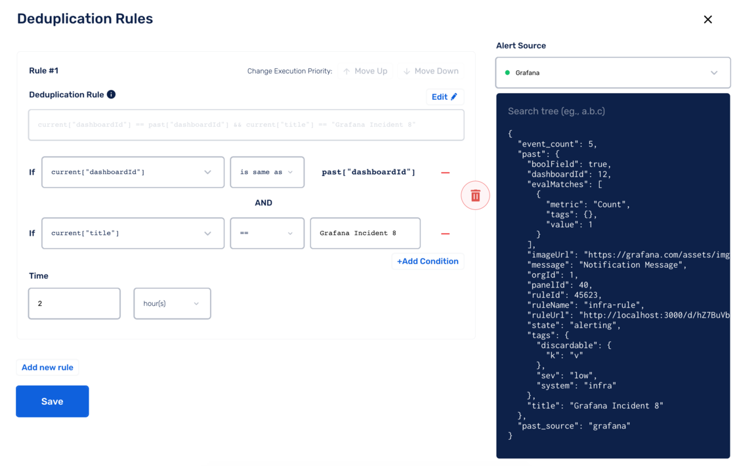The image size is (735, 466).
Task: Click the Time value field showing 2
Action: coord(74,304)
